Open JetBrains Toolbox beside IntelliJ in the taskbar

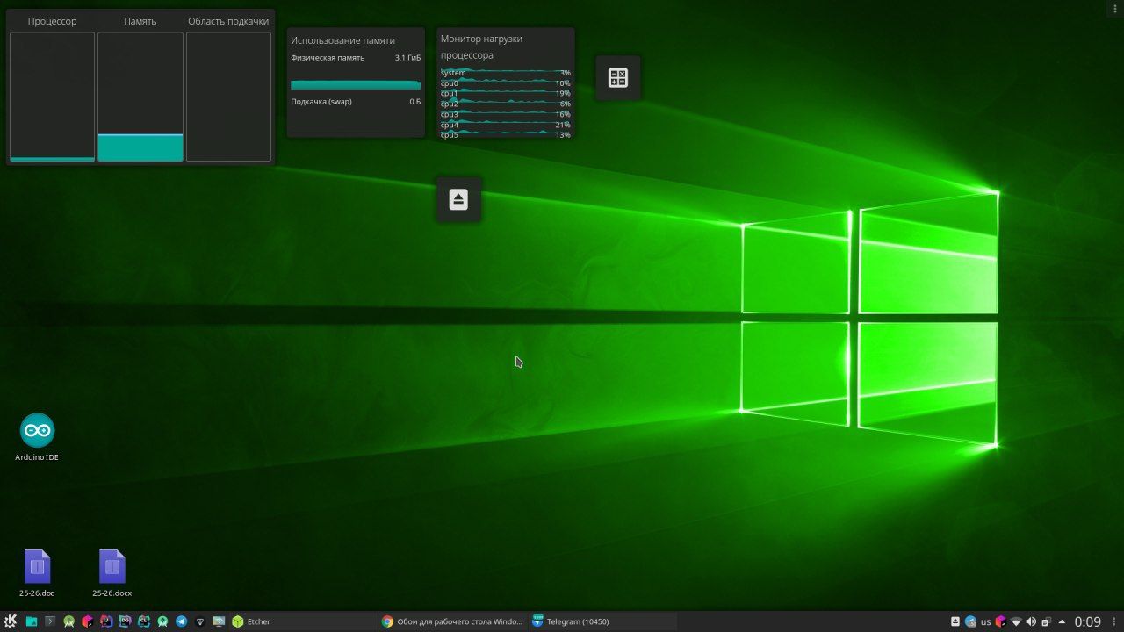point(88,621)
